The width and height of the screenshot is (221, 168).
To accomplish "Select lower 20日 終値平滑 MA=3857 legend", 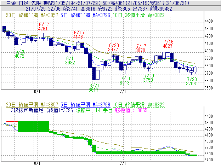I will (x=32, y=105).
